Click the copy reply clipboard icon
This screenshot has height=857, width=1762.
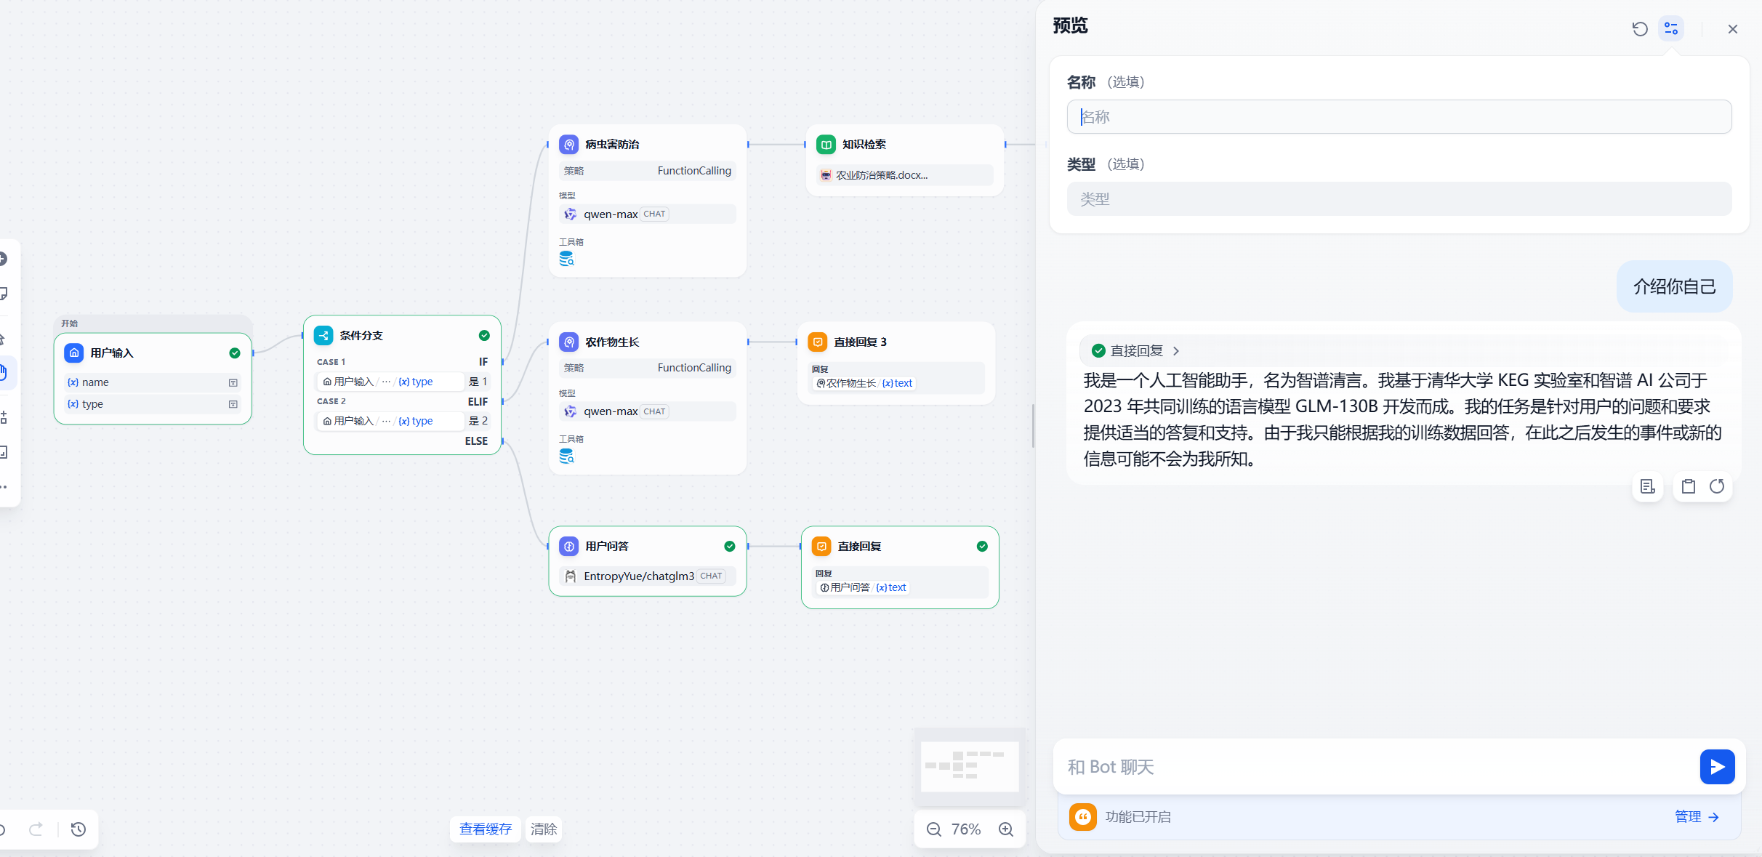(1689, 486)
